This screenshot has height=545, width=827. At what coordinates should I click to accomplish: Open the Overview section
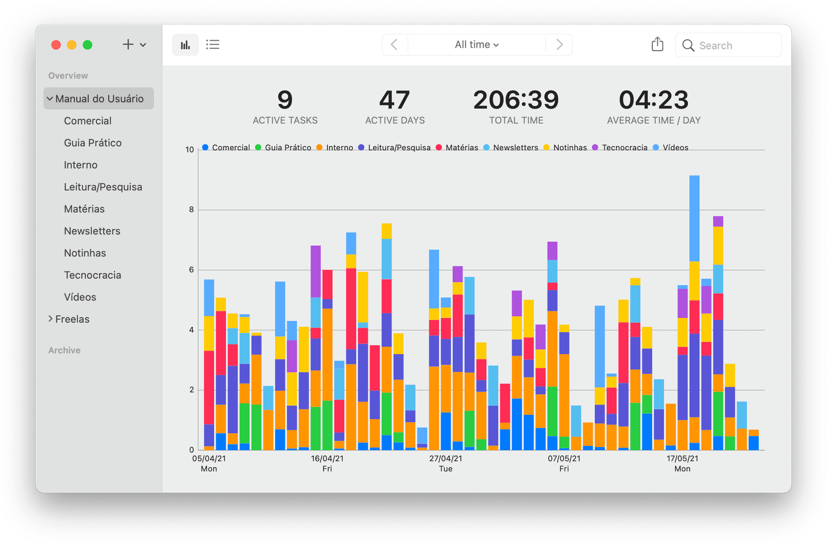(x=68, y=75)
